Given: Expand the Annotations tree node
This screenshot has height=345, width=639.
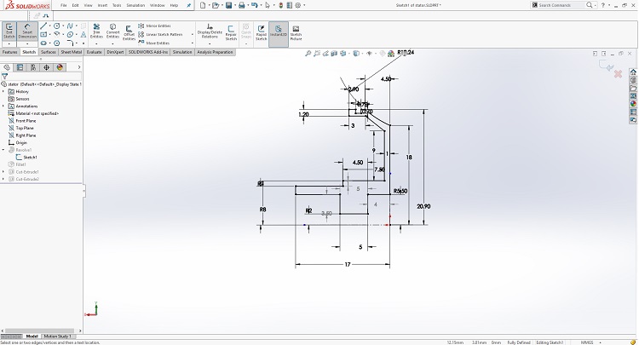Looking at the screenshot, I should pos(3,106).
